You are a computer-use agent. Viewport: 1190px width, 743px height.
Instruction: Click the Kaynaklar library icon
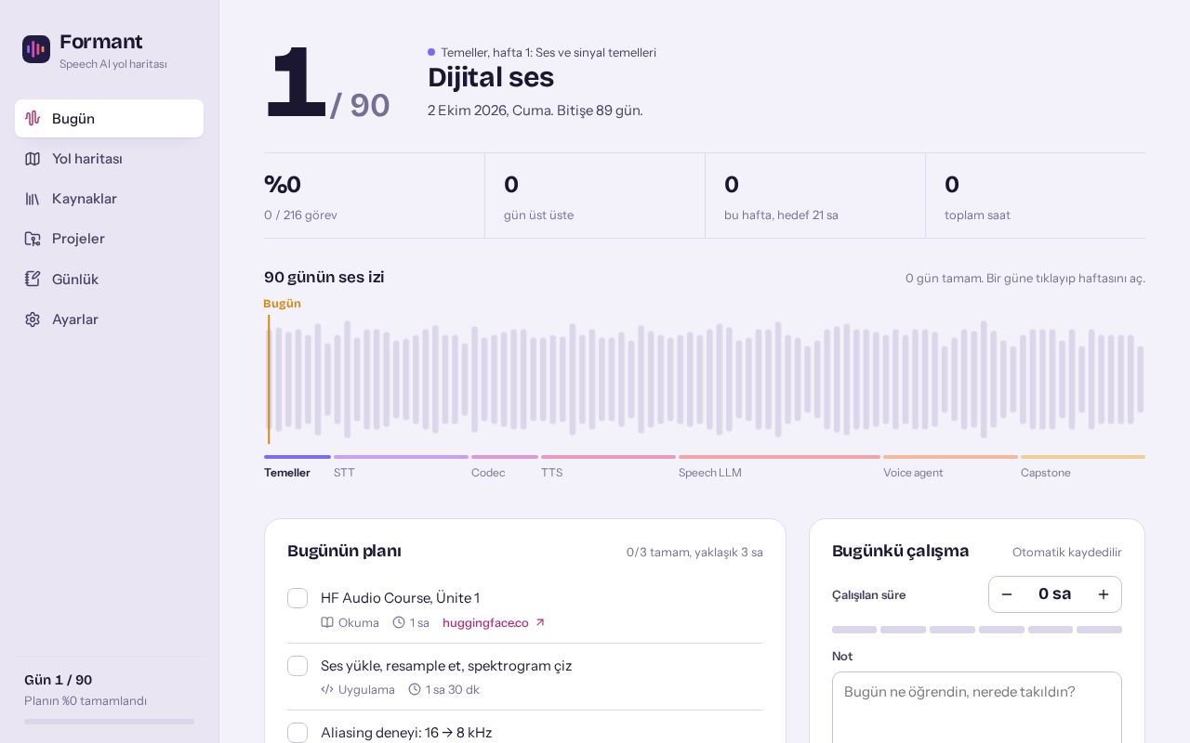[x=33, y=199]
